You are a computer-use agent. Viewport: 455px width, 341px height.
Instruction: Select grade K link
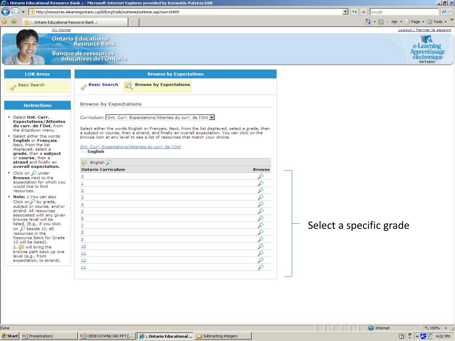click(x=82, y=176)
